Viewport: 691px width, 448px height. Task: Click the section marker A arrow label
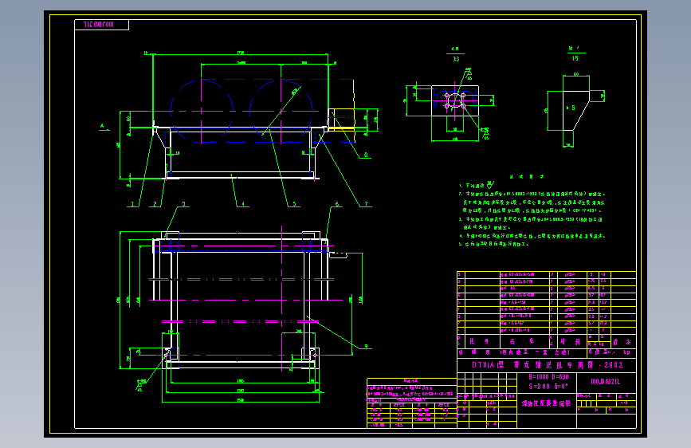tap(103, 127)
